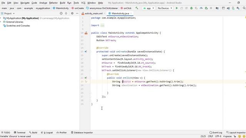Collapse the setOnClickListener fold marker at line 20
Image resolution: width=246 pixels, height=138 pixels.
point(90,70)
